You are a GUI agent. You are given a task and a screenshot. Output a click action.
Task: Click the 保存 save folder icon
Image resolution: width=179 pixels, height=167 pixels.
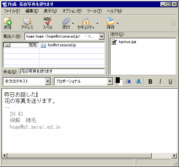click(x=110, y=21)
